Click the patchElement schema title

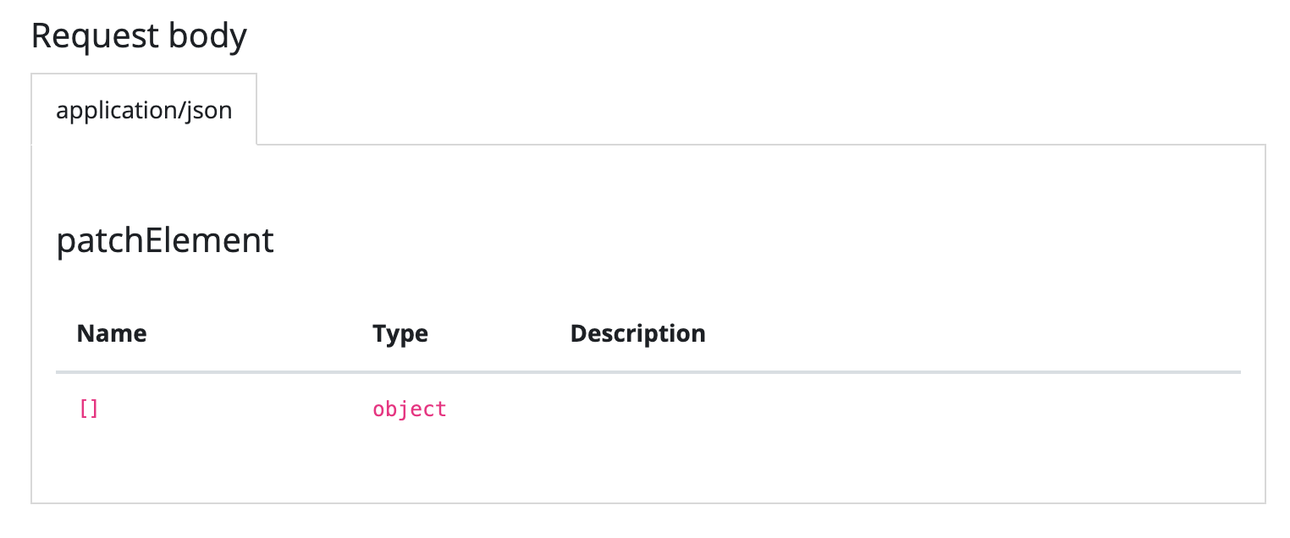point(165,241)
